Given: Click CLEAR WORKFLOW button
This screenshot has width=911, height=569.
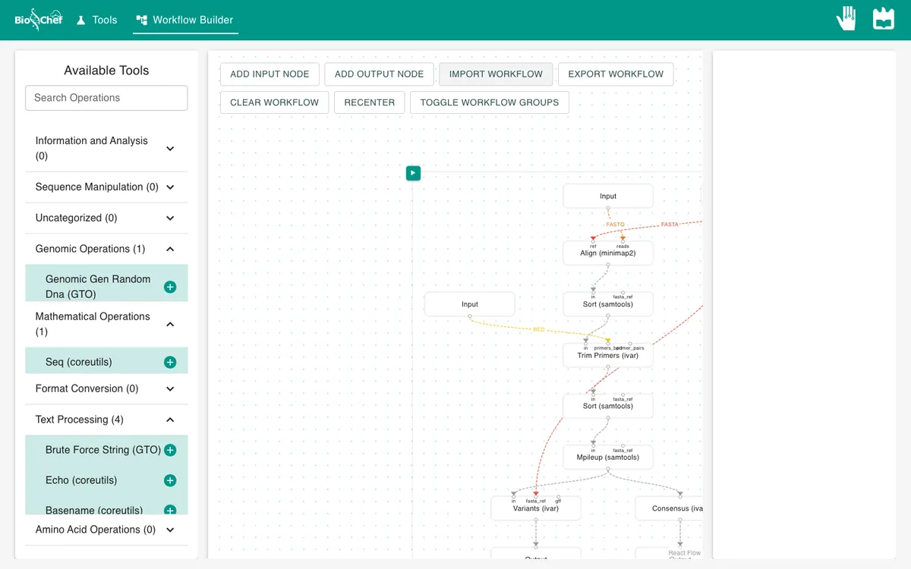Looking at the screenshot, I should [x=275, y=102].
